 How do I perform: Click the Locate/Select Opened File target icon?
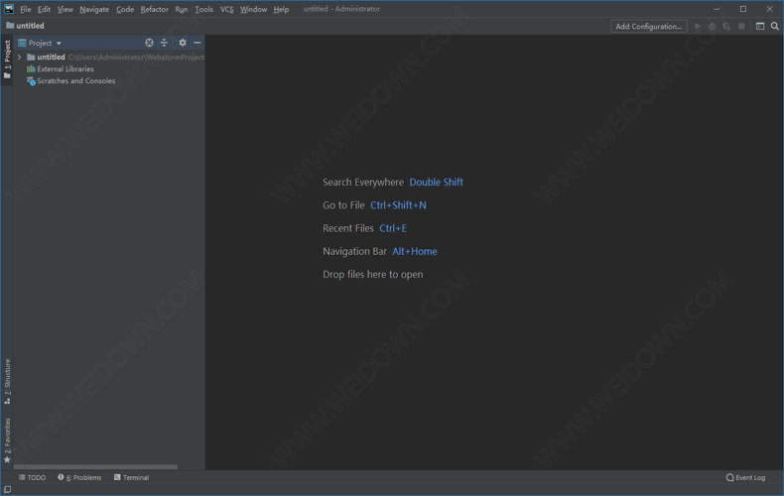tap(149, 43)
